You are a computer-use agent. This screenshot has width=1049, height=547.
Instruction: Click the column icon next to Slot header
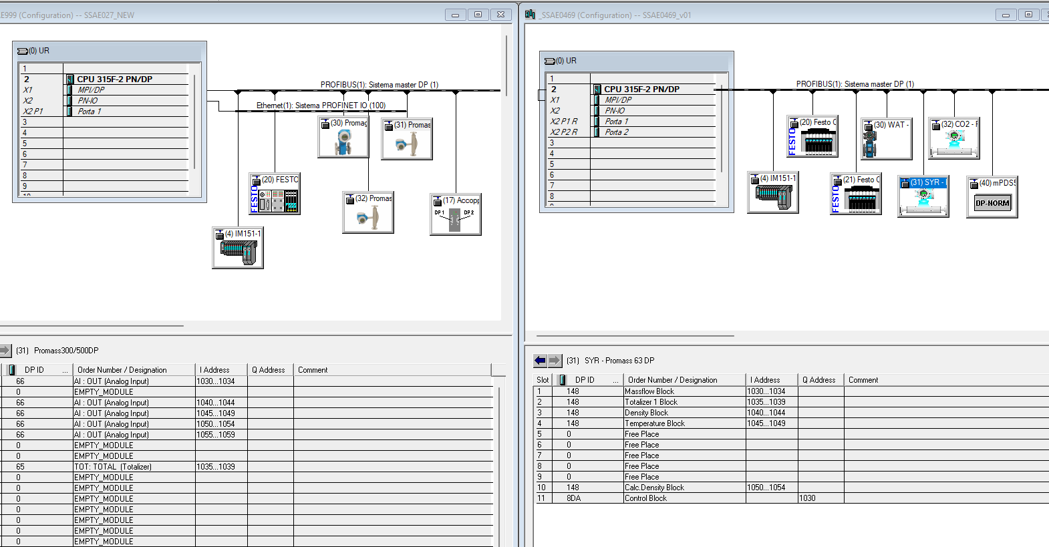pyautogui.click(x=562, y=379)
